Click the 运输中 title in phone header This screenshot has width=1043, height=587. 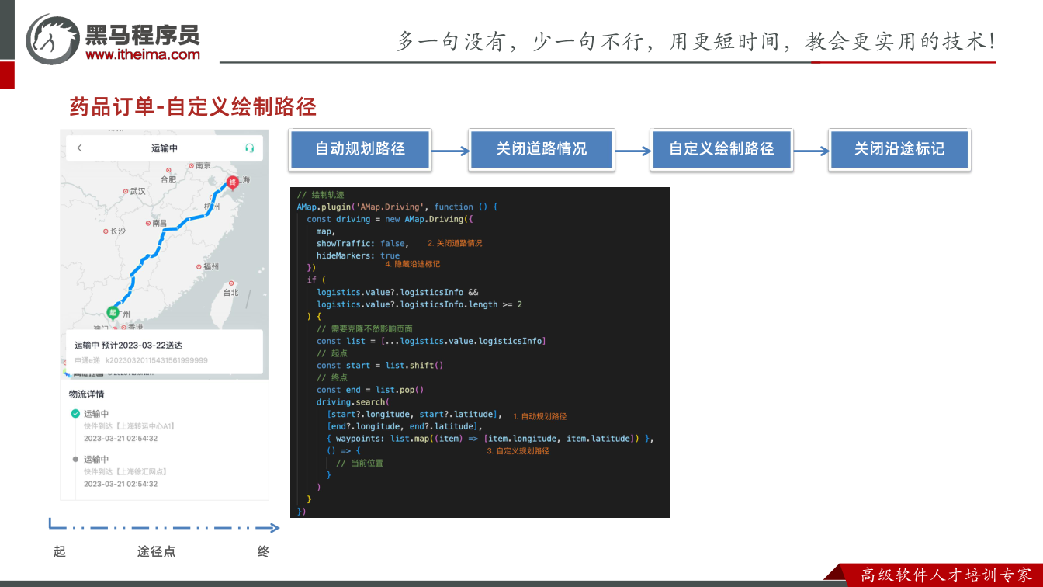pyautogui.click(x=165, y=148)
